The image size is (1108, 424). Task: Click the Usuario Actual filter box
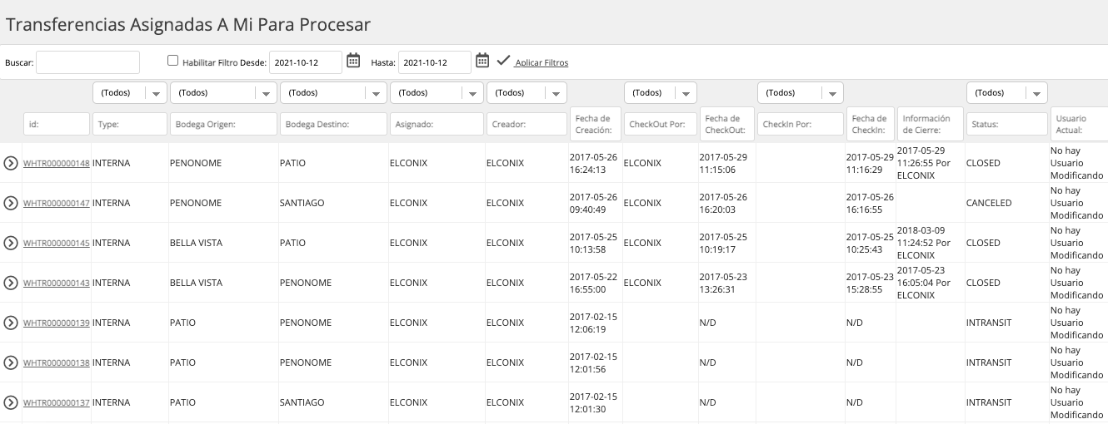tap(1080, 124)
